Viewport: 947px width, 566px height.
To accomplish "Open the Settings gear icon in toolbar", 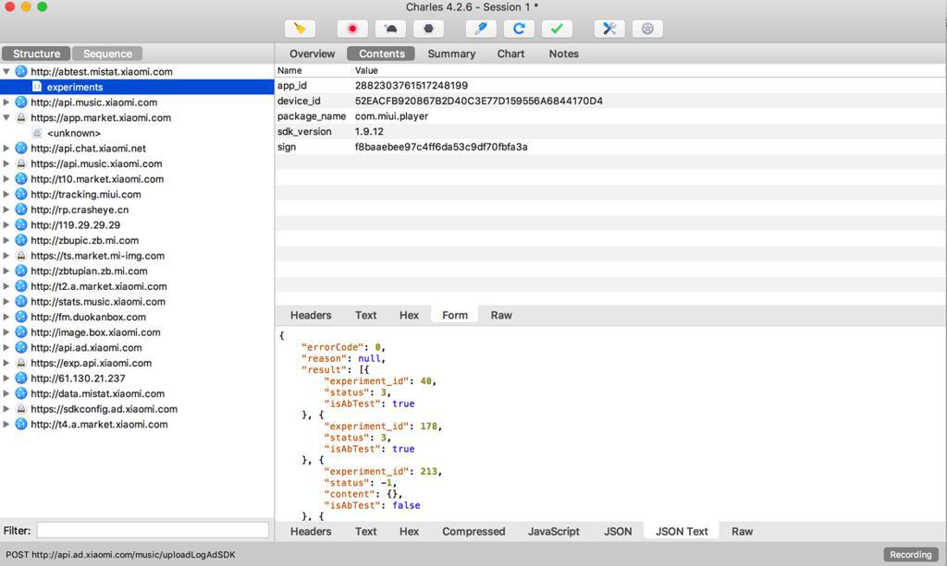I will coord(647,29).
